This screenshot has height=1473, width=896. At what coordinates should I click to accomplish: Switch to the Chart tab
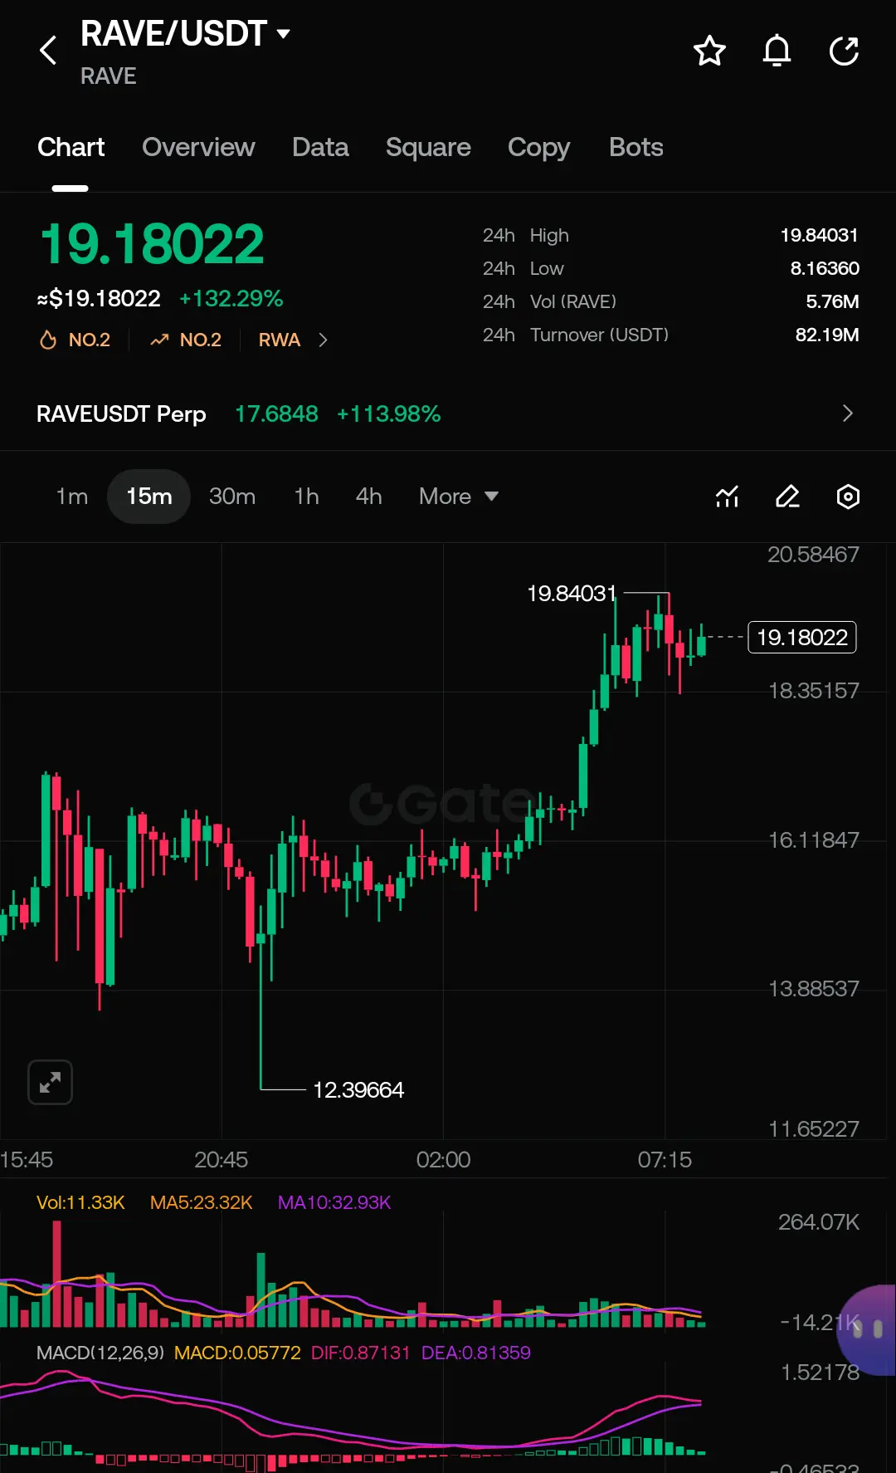pos(71,147)
